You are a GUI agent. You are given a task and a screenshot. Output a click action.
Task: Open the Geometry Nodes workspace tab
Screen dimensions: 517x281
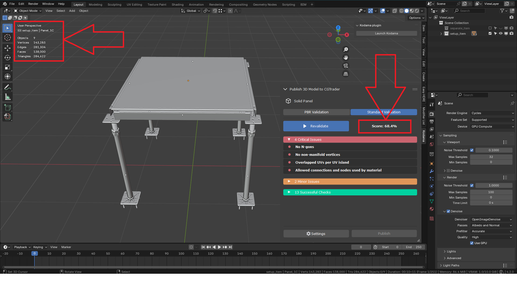(x=265, y=5)
